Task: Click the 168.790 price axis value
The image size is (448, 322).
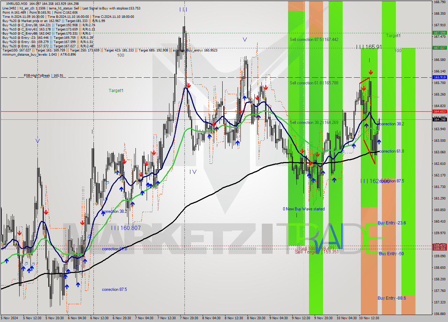Action: tap(440, 2)
